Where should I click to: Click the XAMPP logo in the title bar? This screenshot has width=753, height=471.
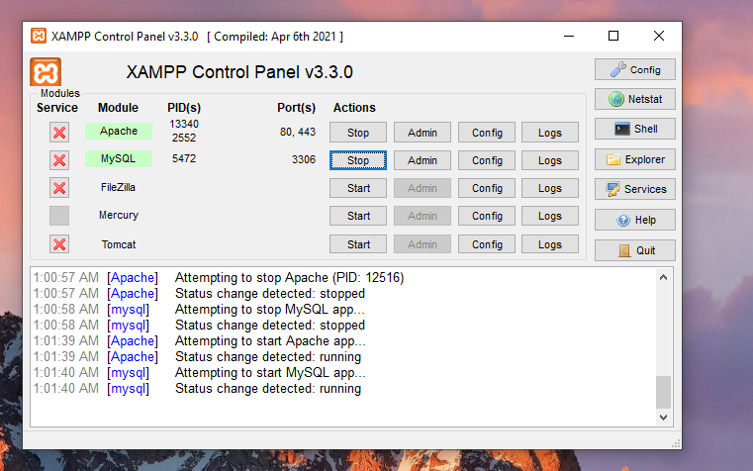point(39,36)
